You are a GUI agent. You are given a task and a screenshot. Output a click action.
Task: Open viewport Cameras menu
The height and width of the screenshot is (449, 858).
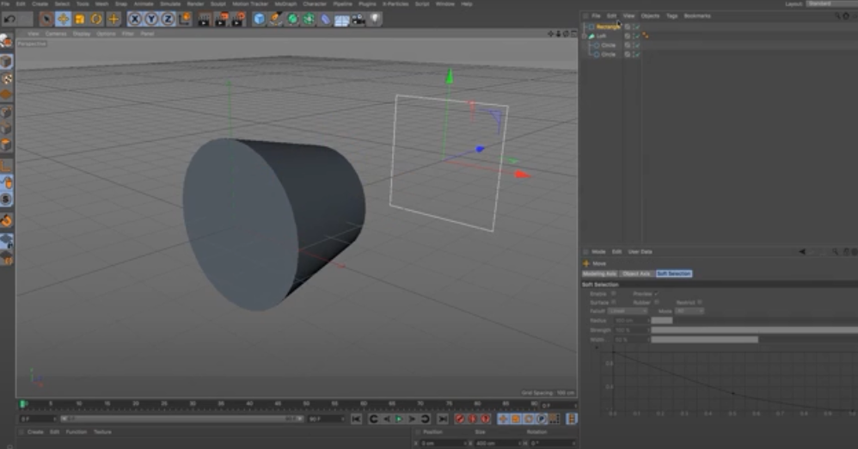[56, 34]
